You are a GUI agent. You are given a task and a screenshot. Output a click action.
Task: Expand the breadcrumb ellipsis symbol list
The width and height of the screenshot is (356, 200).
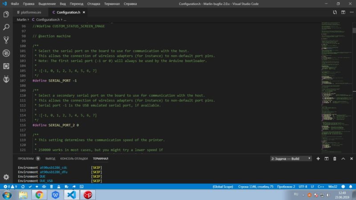click(65, 20)
